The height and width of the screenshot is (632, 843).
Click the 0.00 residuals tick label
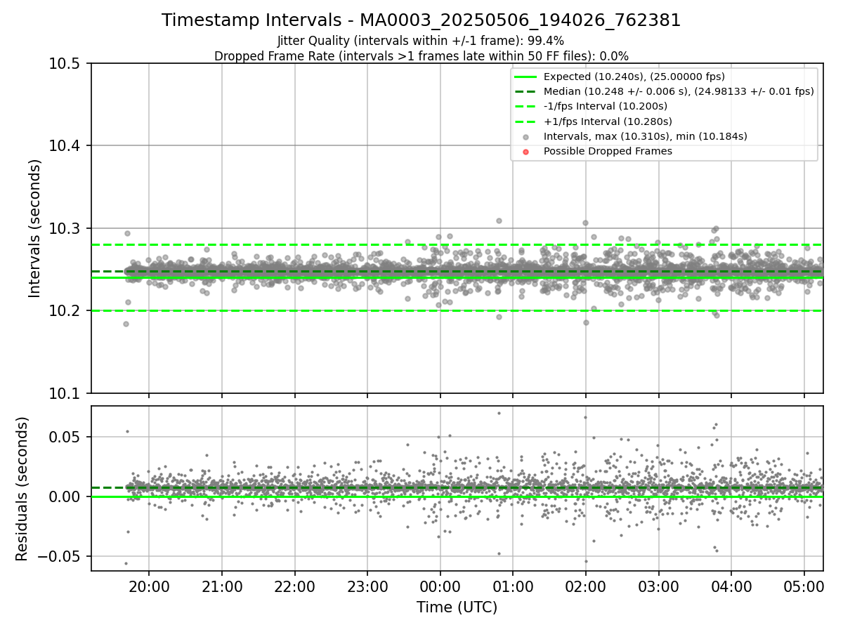tap(65, 496)
